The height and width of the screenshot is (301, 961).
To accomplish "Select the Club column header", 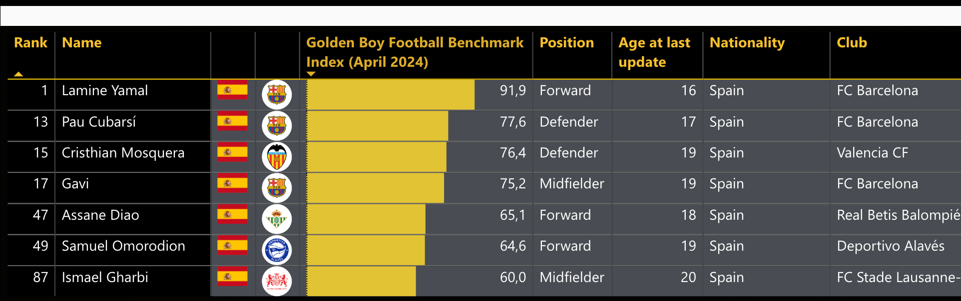I will [x=852, y=43].
